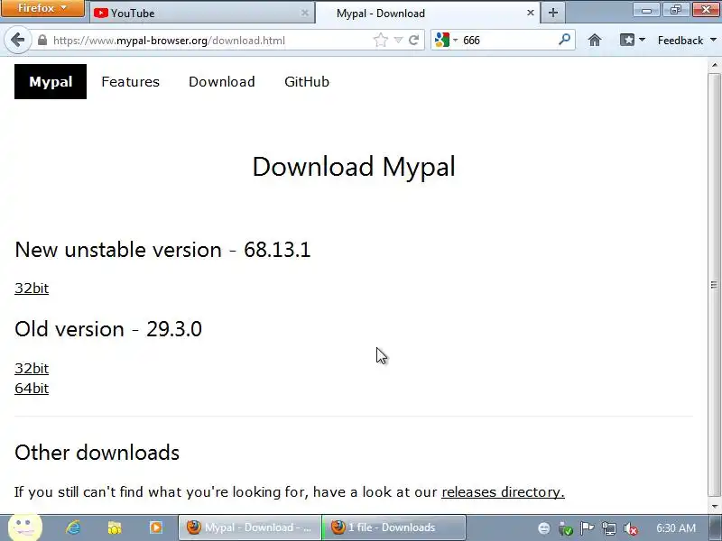Click scrollbar up arrow

click(714, 65)
